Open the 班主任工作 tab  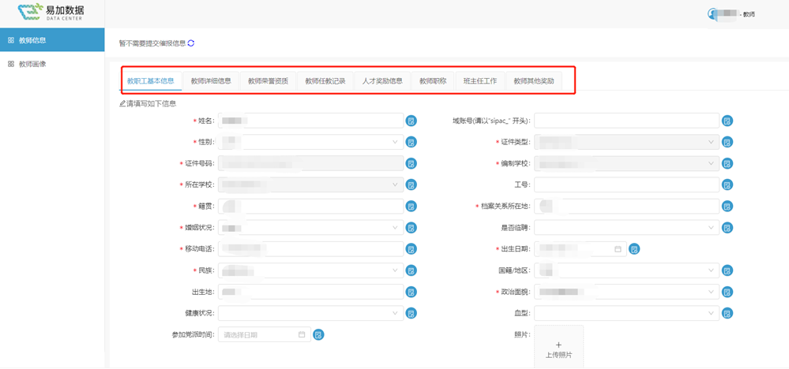480,81
